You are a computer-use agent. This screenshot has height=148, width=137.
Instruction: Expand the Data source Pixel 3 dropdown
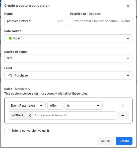tap(68, 38)
